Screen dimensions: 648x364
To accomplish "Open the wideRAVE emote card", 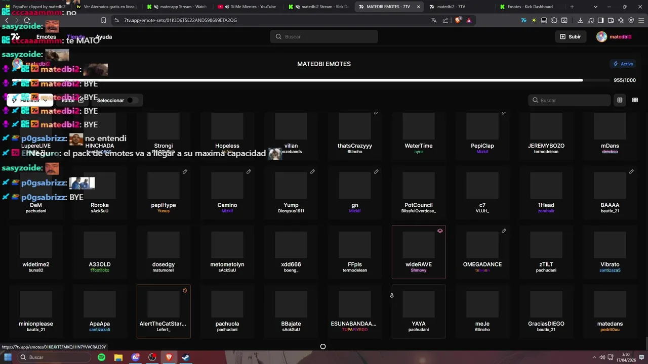I will tap(419, 252).
